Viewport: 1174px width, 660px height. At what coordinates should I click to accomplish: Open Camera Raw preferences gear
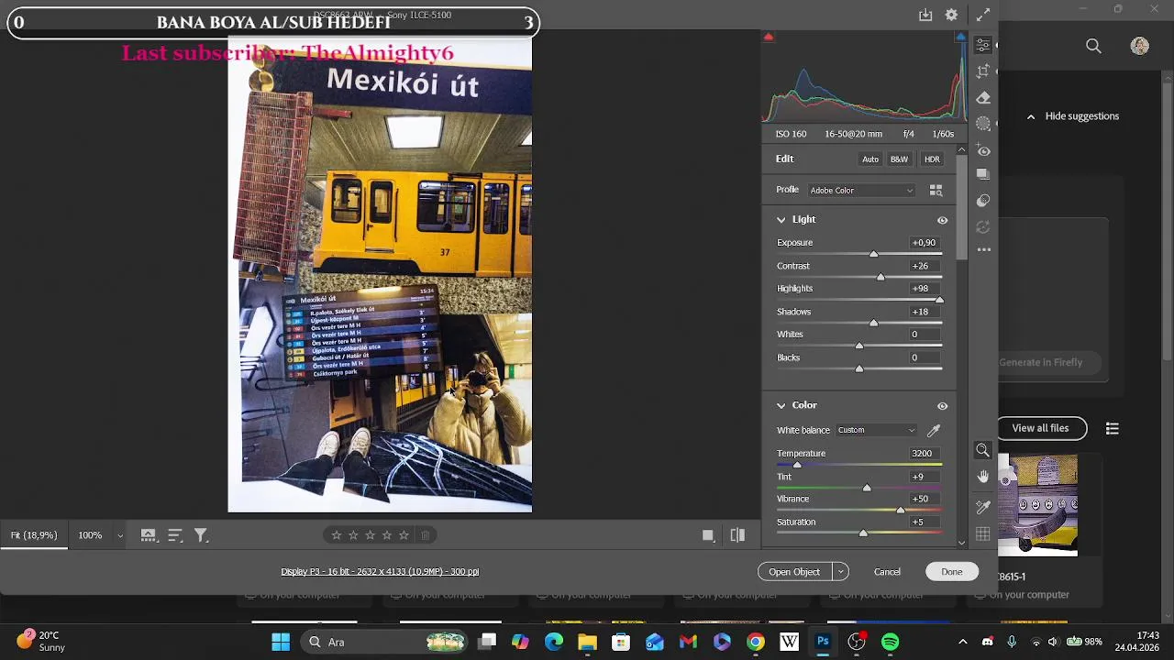(951, 15)
